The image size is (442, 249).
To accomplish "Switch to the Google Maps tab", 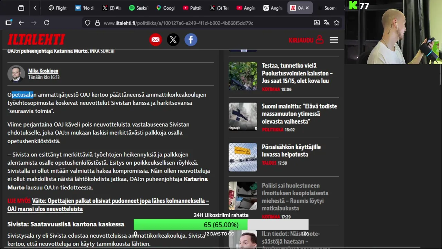I will (x=165, y=8).
